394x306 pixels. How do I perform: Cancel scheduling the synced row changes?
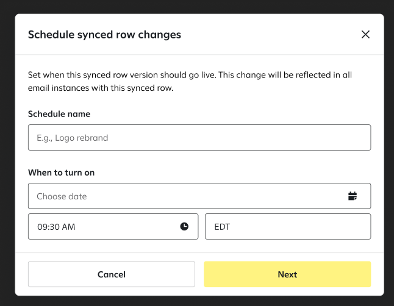(112, 274)
